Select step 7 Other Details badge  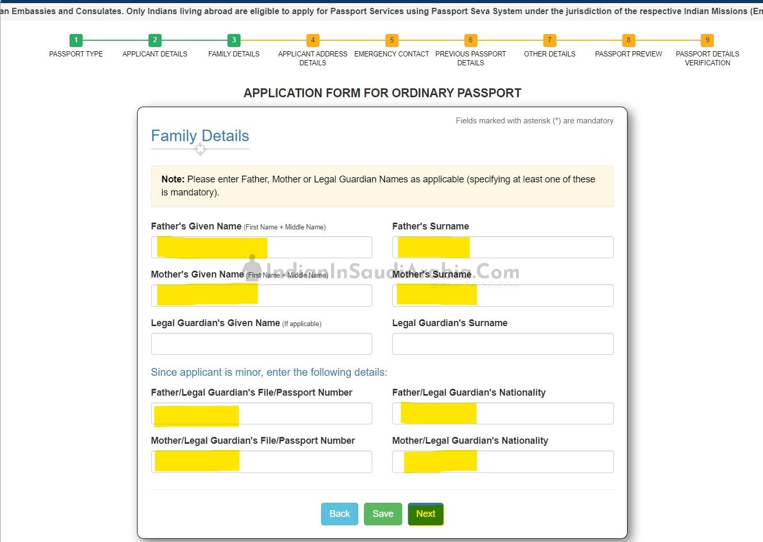550,40
